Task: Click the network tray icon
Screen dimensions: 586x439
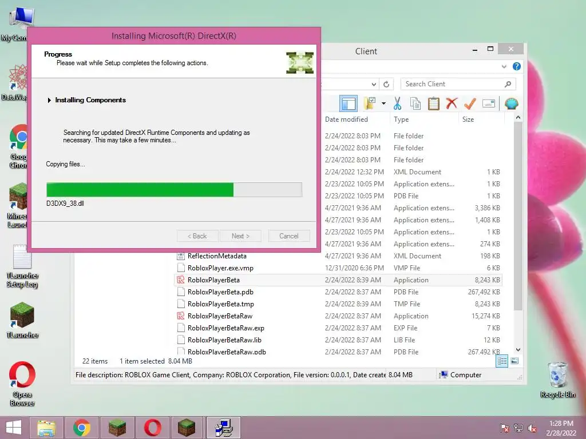Action: pos(518,428)
